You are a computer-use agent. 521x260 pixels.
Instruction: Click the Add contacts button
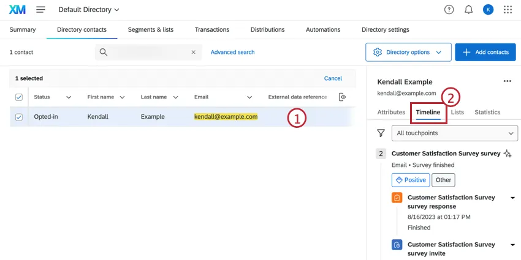pos(485,53)
